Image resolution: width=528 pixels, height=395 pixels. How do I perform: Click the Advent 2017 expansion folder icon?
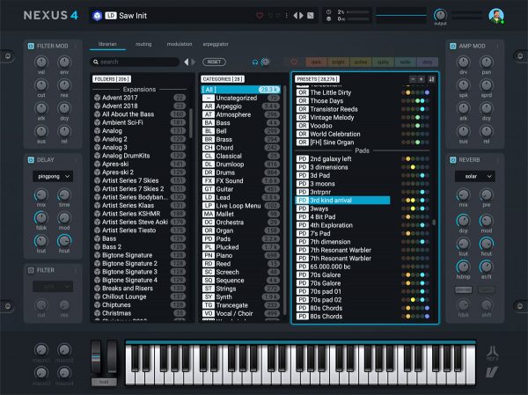point(97,98)
